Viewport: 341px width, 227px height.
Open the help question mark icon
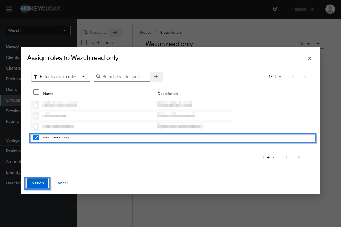coord(275,9)
